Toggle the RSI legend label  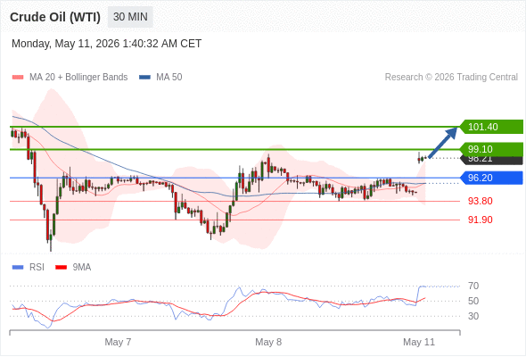(37, 268)
